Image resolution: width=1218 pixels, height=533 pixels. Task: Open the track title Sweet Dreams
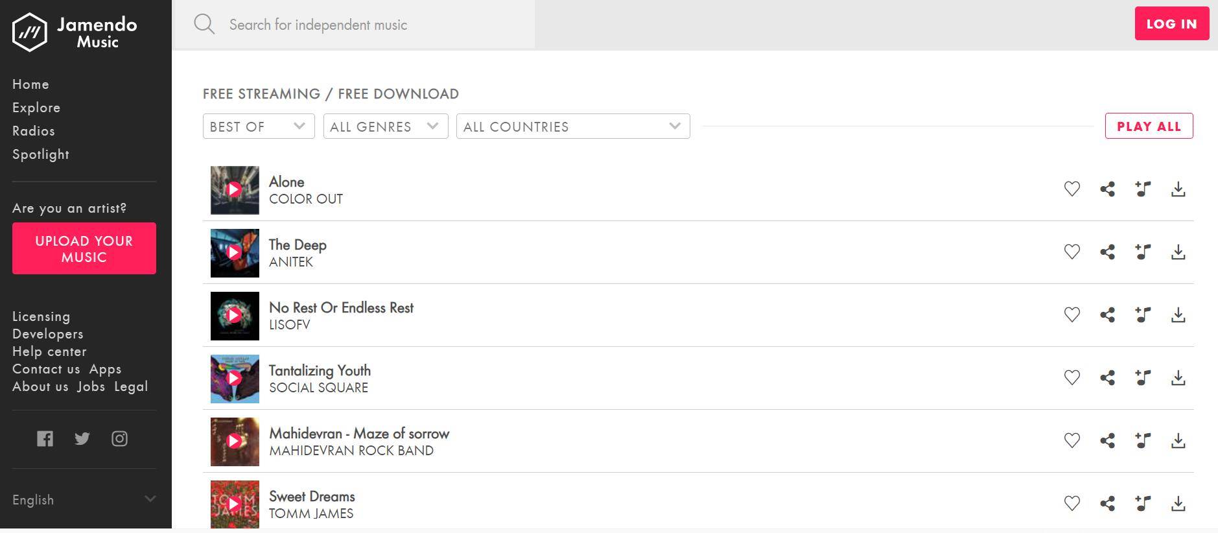coord(312,496)
